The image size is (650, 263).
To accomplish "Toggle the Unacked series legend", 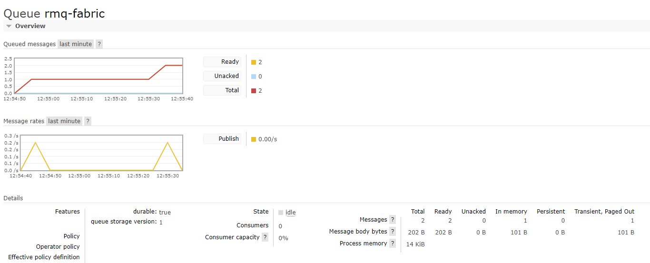I will [222, 76].
